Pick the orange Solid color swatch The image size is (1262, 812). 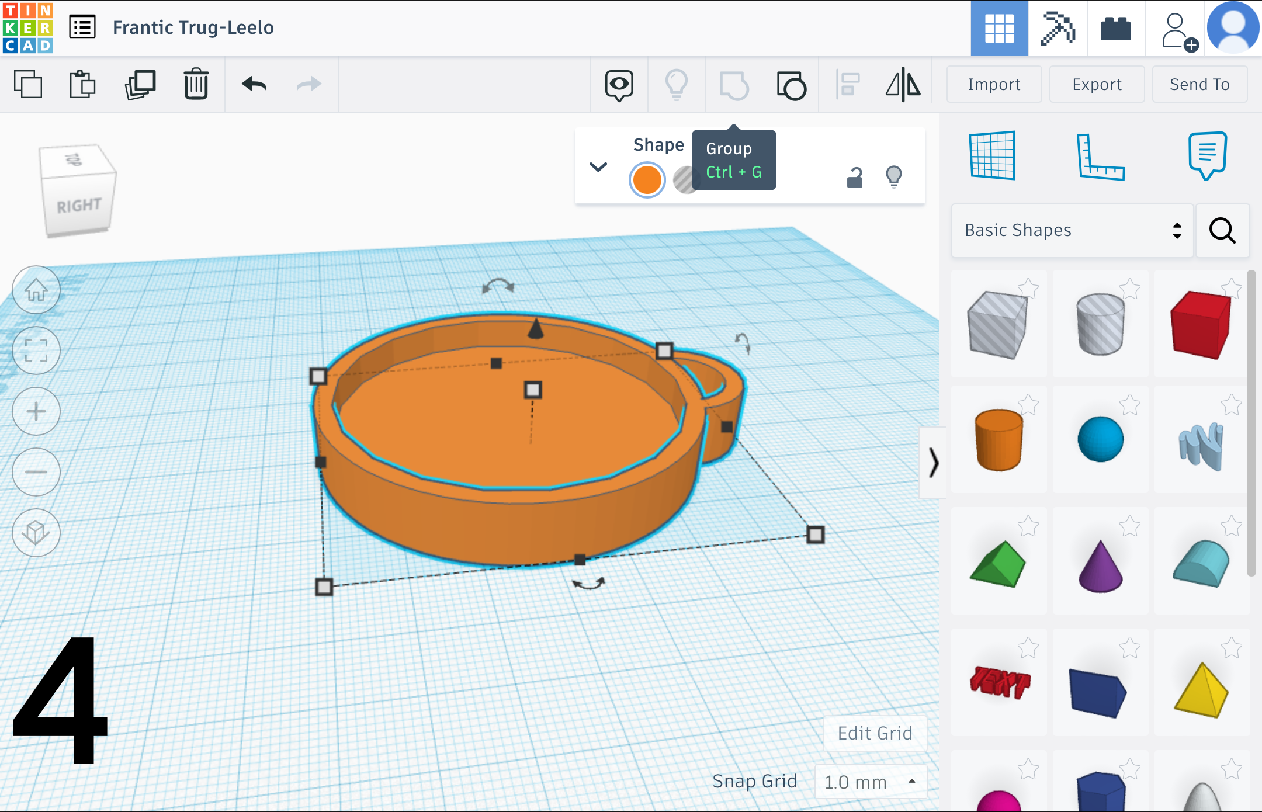(x=647, y=180)
